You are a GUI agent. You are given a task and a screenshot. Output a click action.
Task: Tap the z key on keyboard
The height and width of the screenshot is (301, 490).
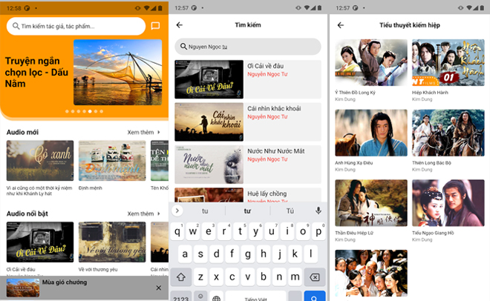[x=200, y=277]
